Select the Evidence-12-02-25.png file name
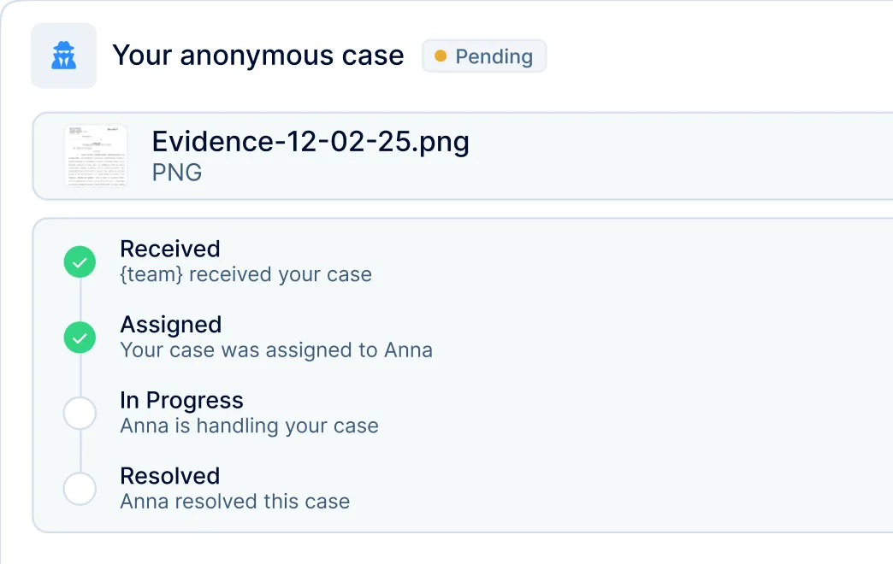 [310, 141]
